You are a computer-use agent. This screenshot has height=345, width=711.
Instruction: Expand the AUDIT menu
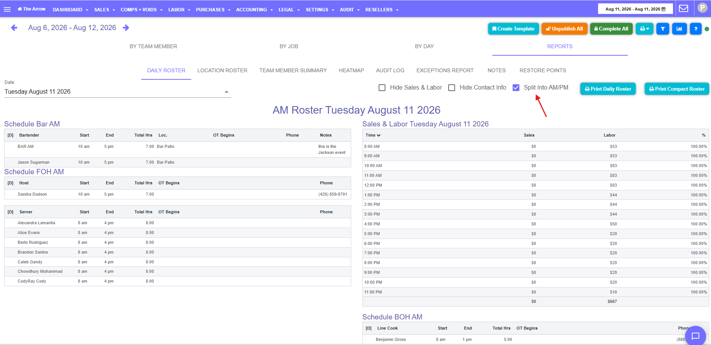[350, 10]
